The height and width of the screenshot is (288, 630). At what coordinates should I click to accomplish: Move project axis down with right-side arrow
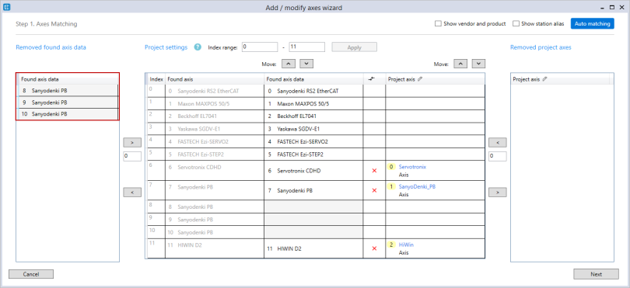[x=478, y=64]
